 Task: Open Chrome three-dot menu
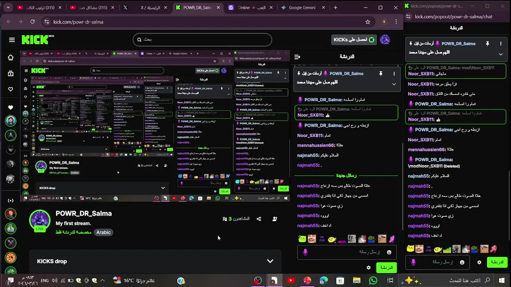(x=396, y=22)
